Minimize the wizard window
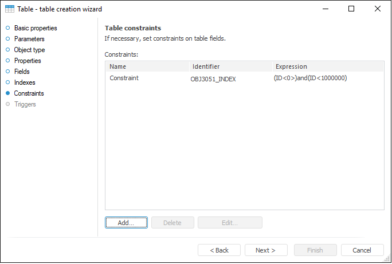 pos(325,9)
